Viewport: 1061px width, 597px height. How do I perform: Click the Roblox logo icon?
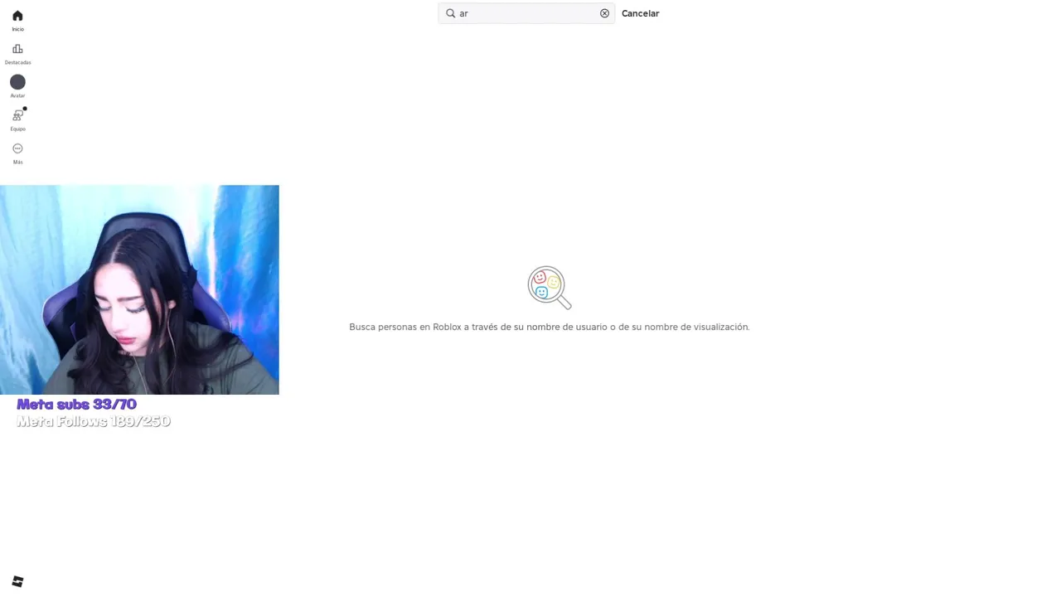tap(17, 581)
